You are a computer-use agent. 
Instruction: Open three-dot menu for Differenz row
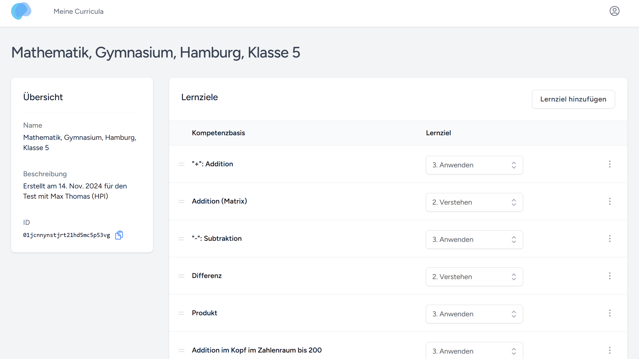610,276
